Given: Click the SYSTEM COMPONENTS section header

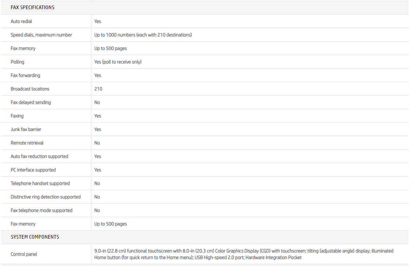Looking at the screenshot, I should coord(35,237).
